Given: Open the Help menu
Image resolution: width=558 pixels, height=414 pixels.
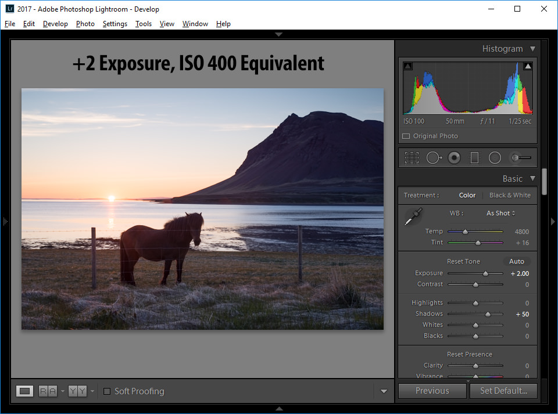Looking at the screenshot, I should tap(223, 23).
